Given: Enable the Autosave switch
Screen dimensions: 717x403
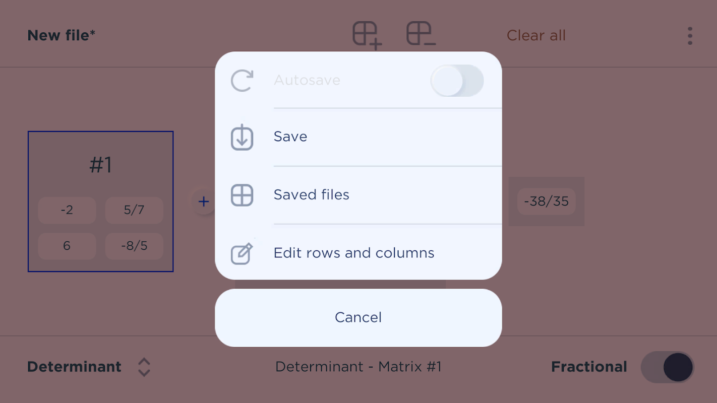Looking at the screenshot, I should coord(457,81).
